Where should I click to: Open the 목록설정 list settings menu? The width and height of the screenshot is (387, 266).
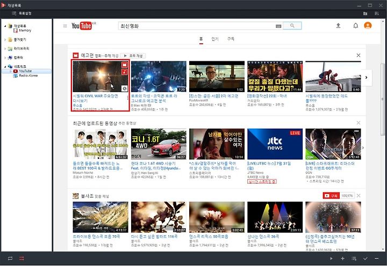coord(21,13)
